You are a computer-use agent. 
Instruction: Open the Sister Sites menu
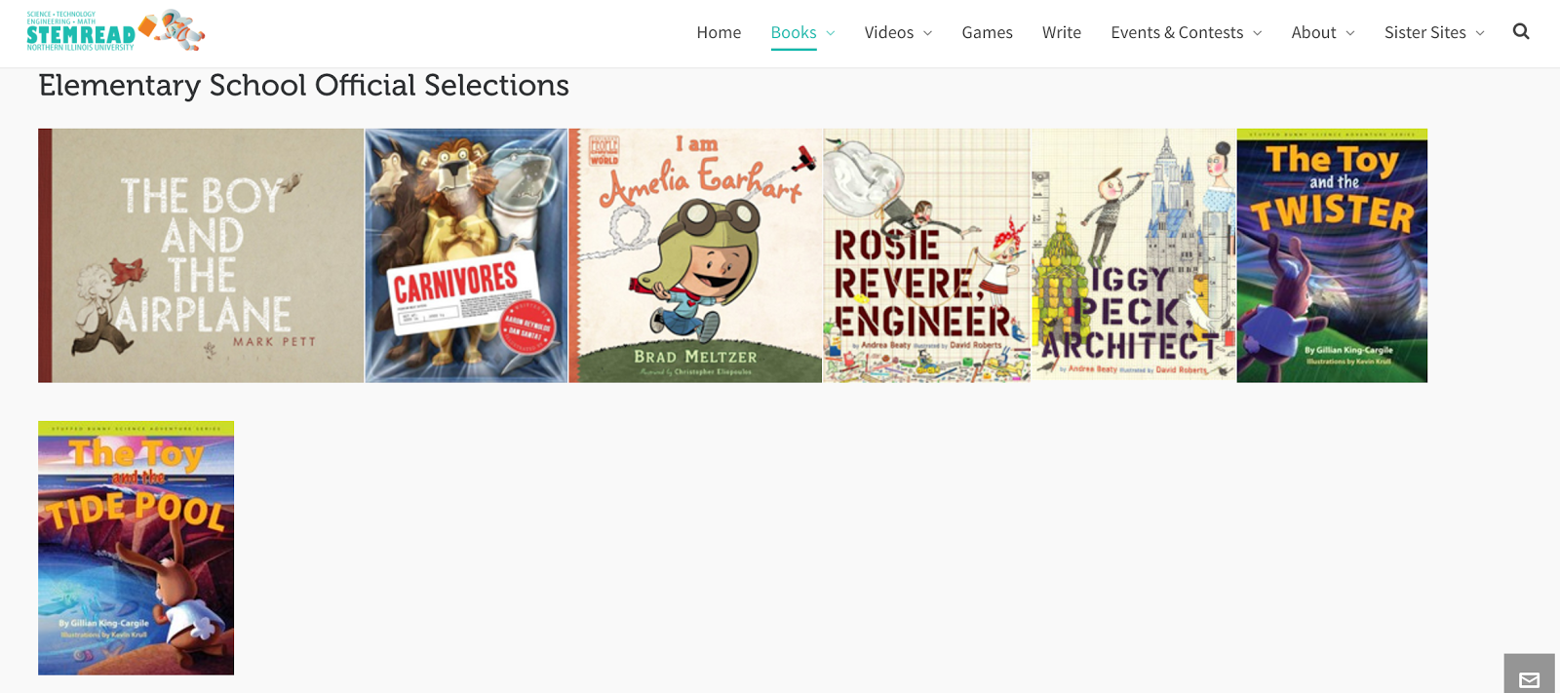pyautogui.click(x=1425, y=32)
